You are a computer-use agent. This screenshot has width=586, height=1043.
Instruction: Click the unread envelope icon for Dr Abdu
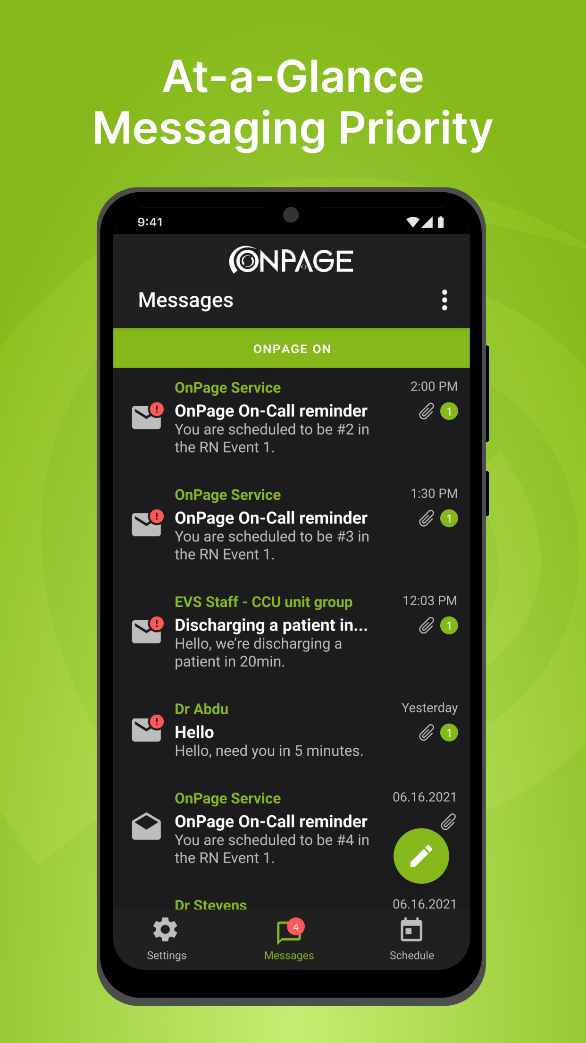[x=147, y=728]
